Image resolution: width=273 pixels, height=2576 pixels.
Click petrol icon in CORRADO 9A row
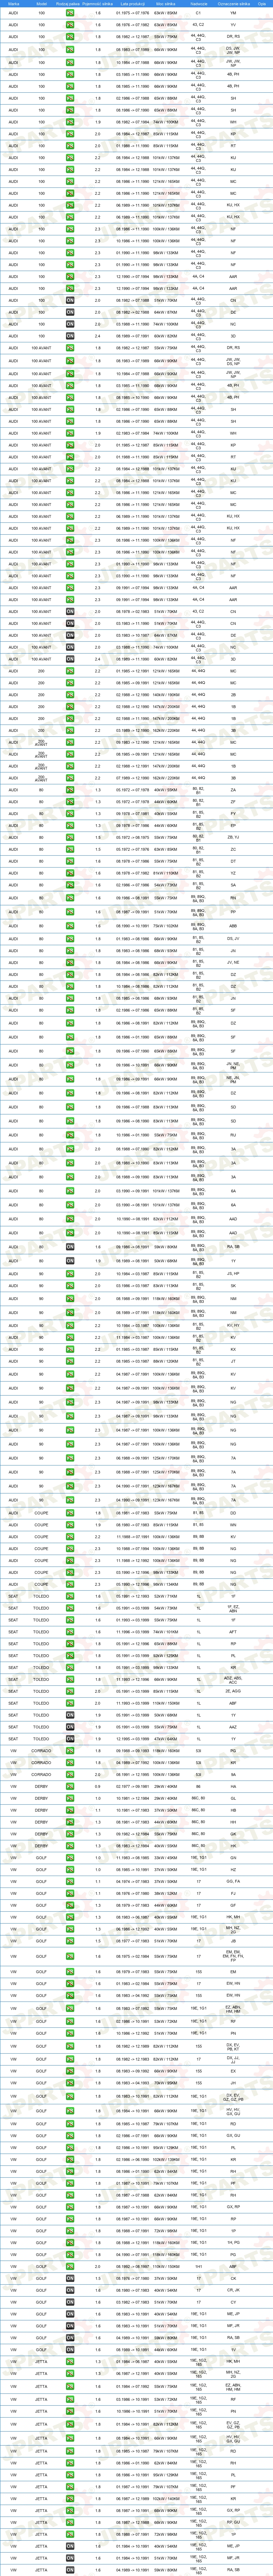click(70, 1775)
